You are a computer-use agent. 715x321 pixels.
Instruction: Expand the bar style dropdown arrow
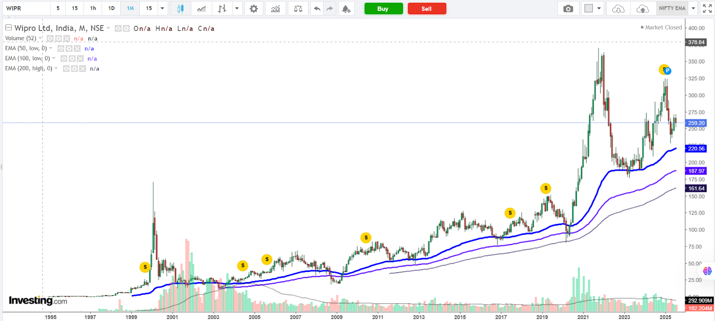[237, 8]
